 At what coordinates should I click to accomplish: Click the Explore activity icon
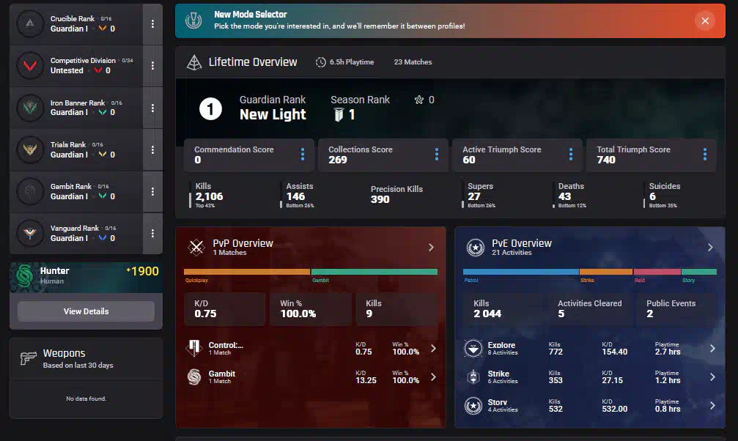coord(473,348)
